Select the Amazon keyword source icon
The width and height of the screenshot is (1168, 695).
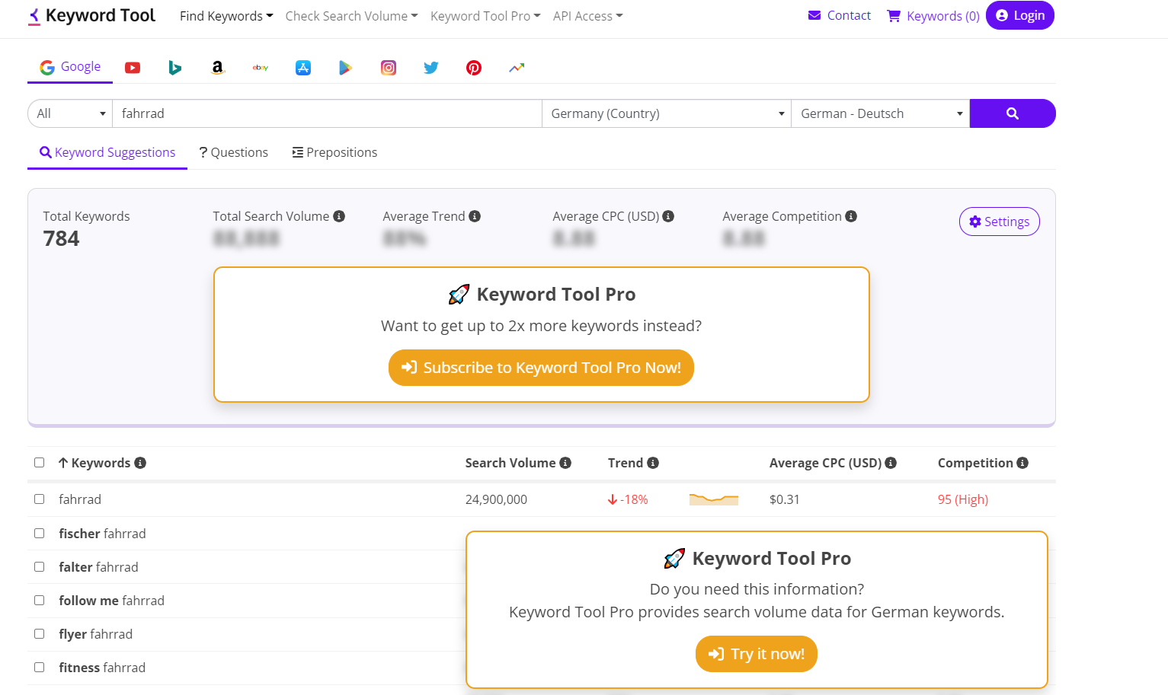tap(218, 68)
